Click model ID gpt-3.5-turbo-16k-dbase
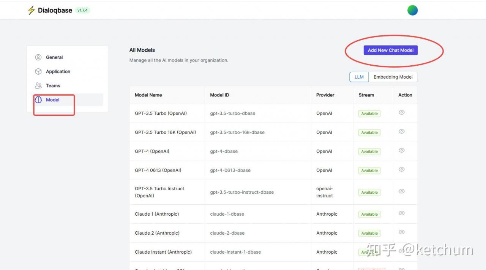 pyautogui.click(x=237, y=132)
